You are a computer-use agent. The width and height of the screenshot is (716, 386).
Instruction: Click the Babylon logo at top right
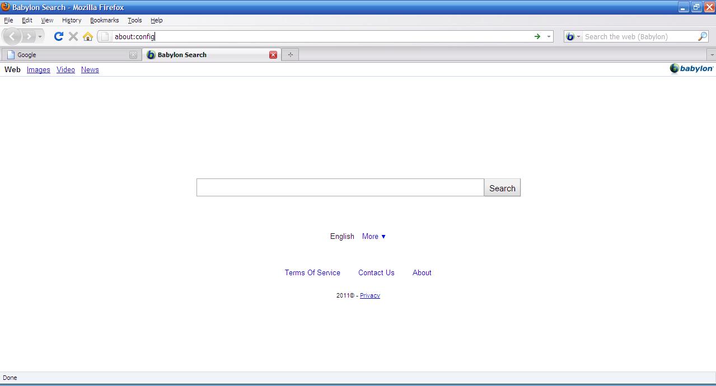(691, 69)
